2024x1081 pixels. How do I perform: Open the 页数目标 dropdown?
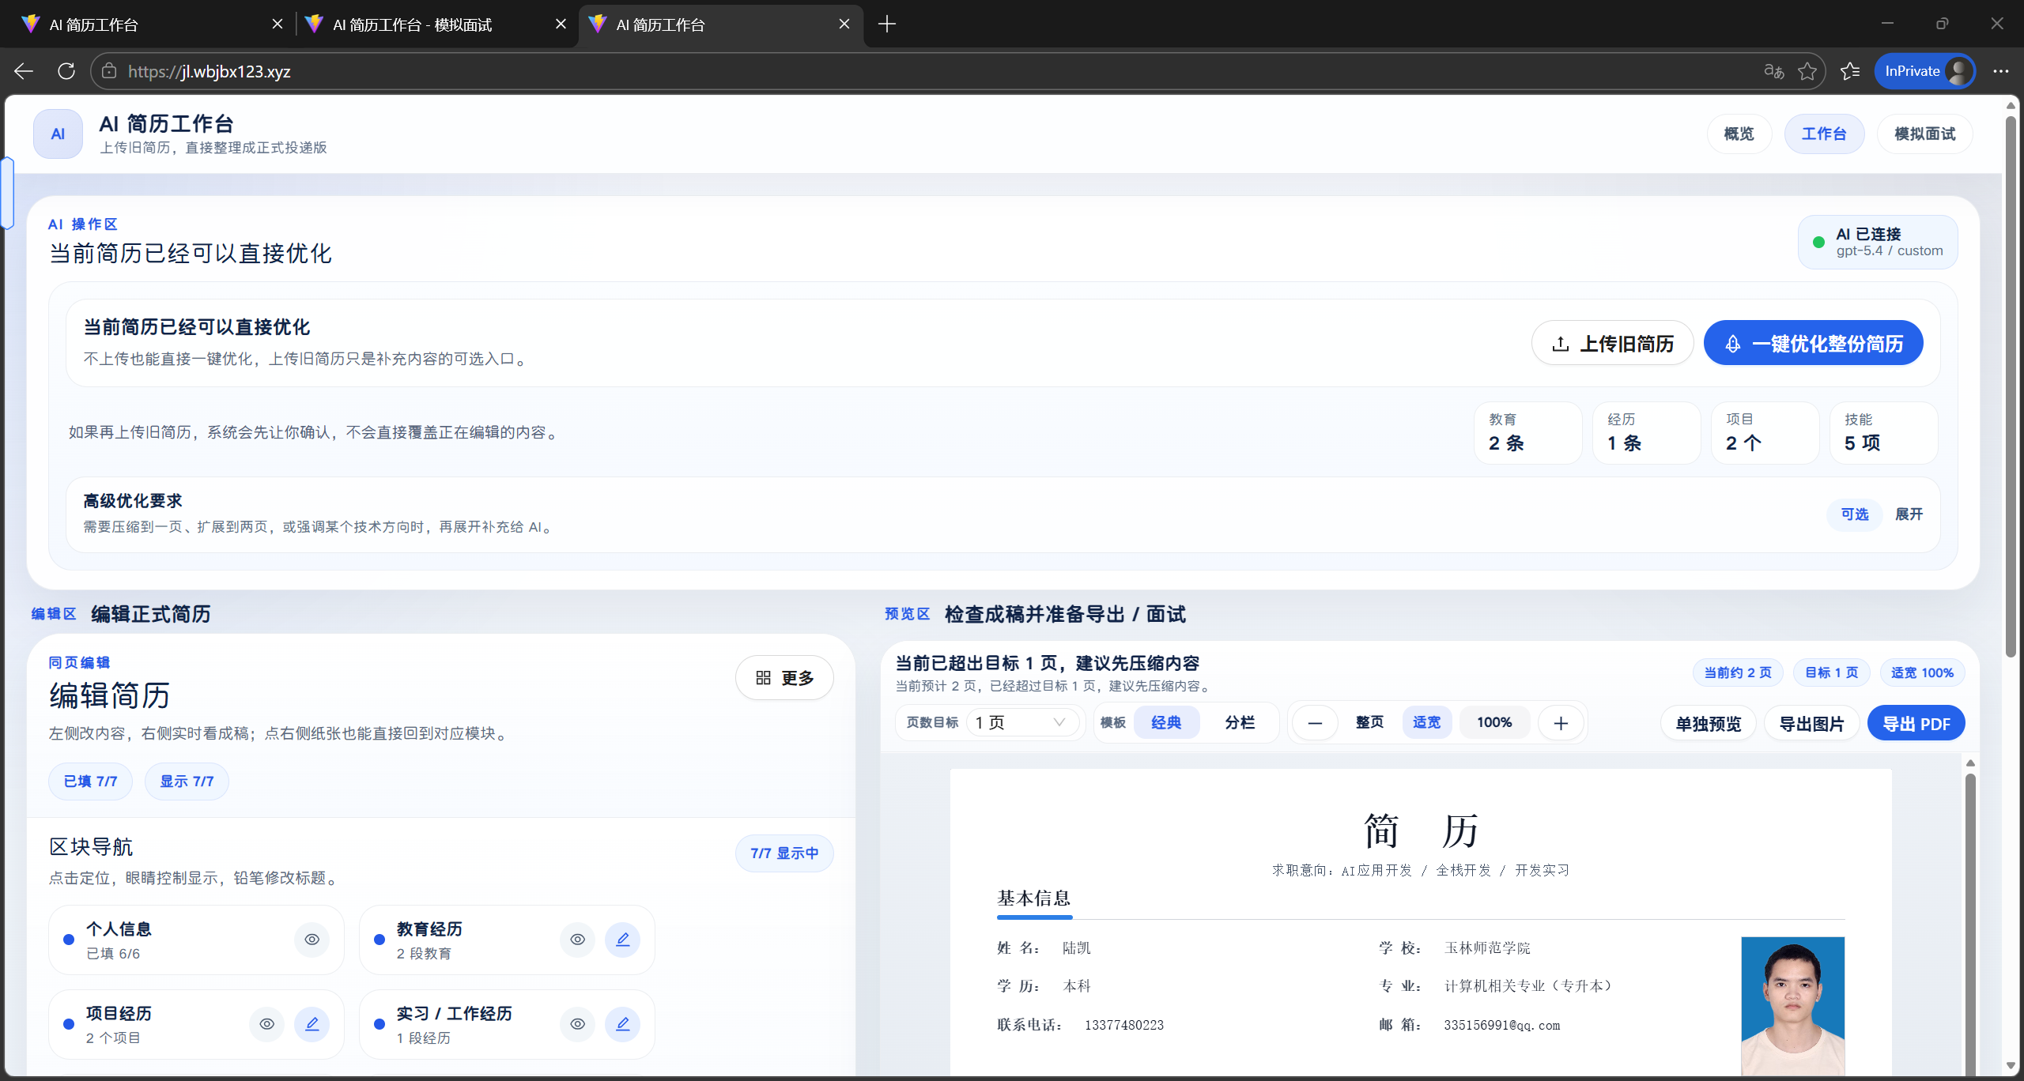(x=1021, y=722)
